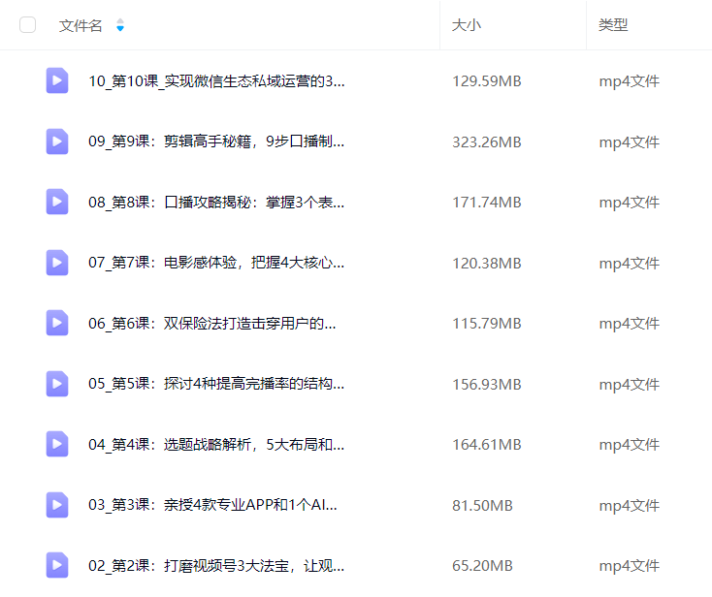Select mp4文件 type in the 08_第8课 row
This screenshot has width=712, height=597.
click(629, 203)
